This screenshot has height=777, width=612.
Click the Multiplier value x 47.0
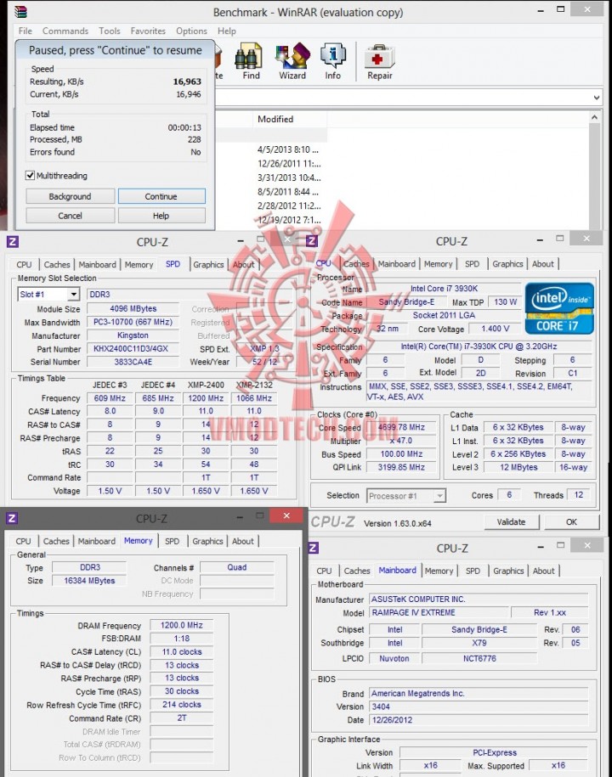click(x=402, y=441)
